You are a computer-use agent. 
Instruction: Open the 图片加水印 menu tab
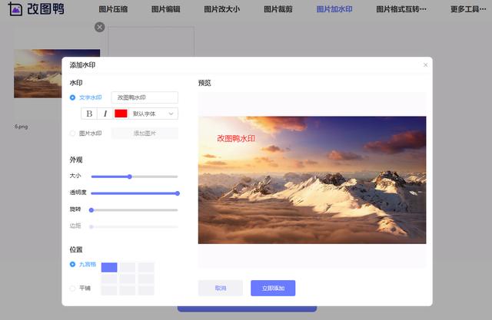coord(334,9)
